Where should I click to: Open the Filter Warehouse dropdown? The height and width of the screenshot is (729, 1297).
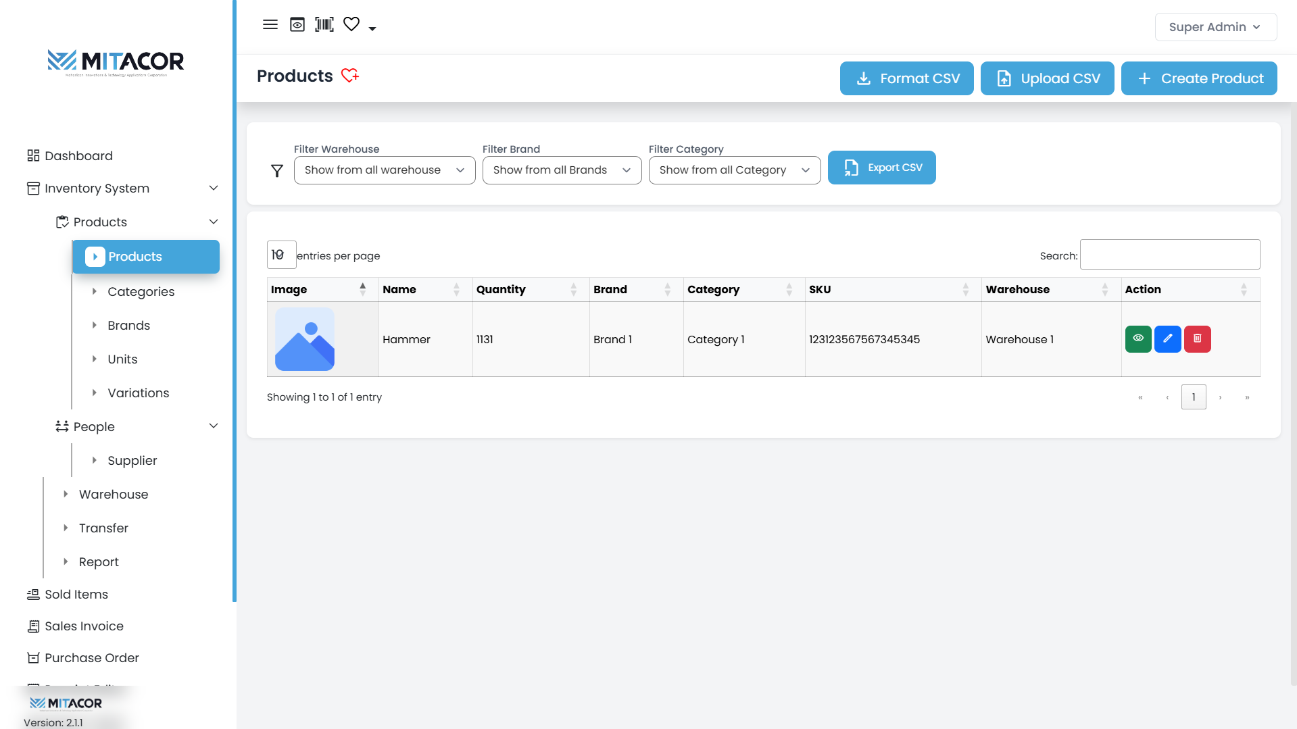(x=384, y=170)
